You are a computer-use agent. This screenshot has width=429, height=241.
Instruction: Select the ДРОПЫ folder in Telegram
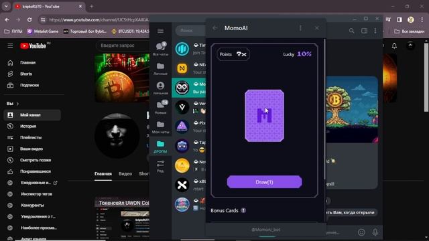point(161,147)
